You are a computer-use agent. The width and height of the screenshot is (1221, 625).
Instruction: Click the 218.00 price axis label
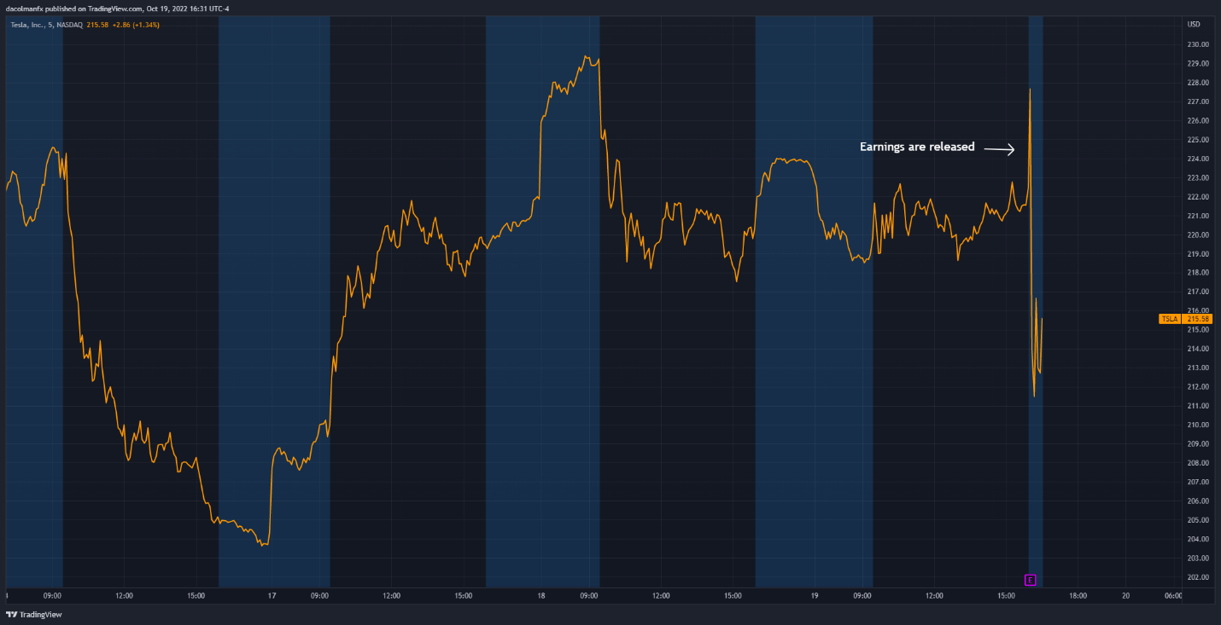1197,273
